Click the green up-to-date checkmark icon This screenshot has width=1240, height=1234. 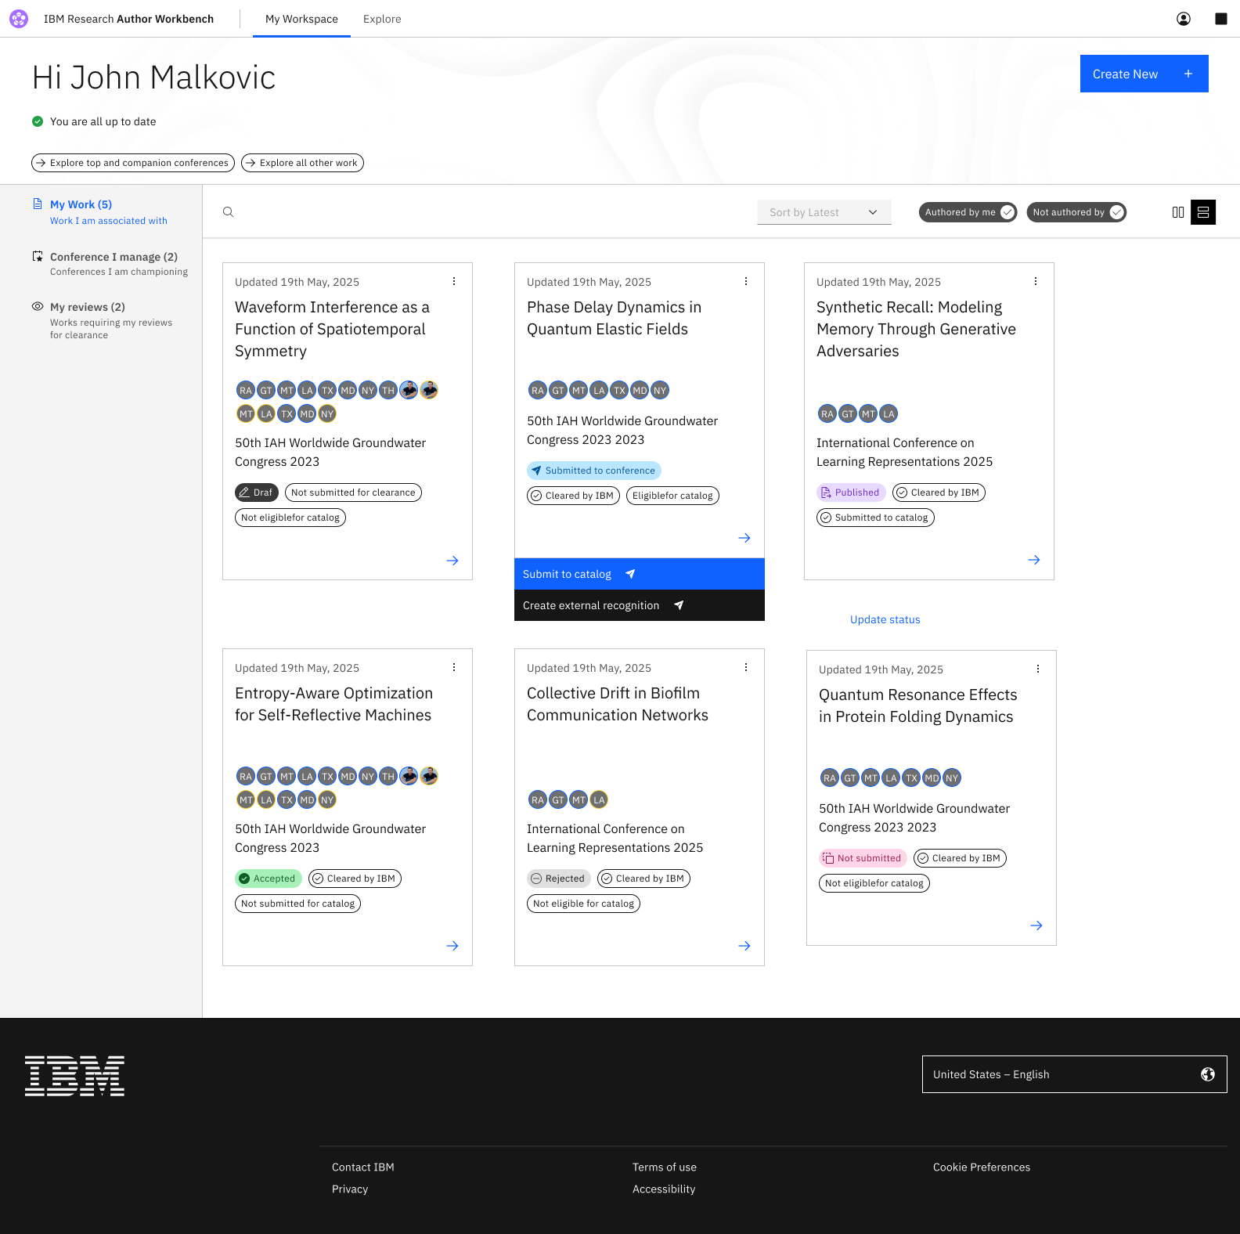tap(38, 121)
